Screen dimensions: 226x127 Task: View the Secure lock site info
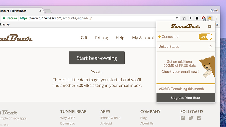coord(10,18)
